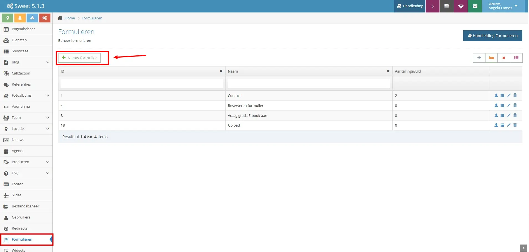This screenshot has height=252, width=529.
Task: Open list icon for Upload form
Action: 502,125
